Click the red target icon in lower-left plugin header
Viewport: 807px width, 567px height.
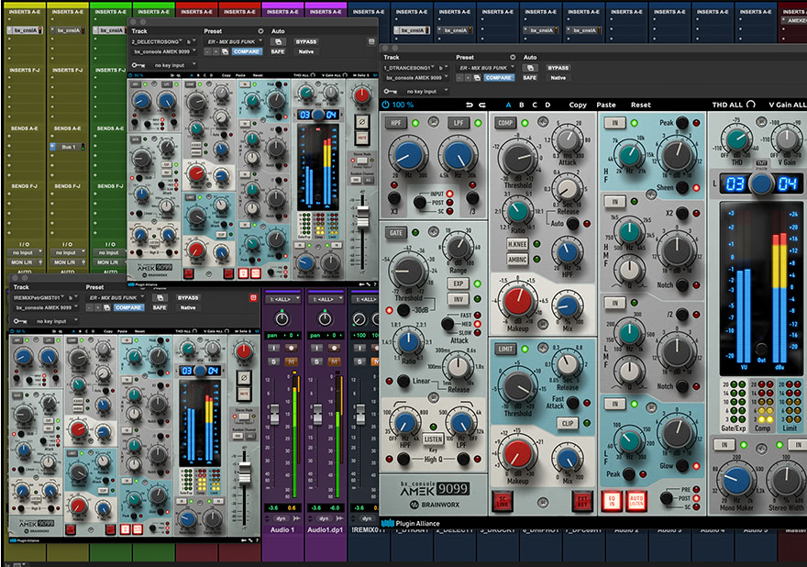[x=252, y=298]
